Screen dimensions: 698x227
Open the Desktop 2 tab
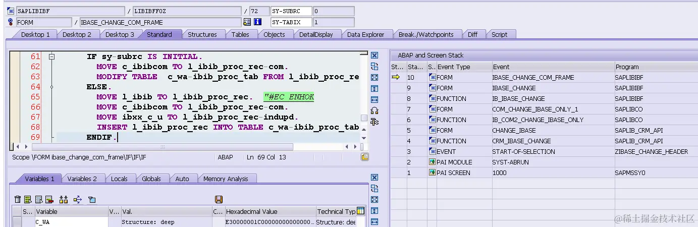point(77,34)
